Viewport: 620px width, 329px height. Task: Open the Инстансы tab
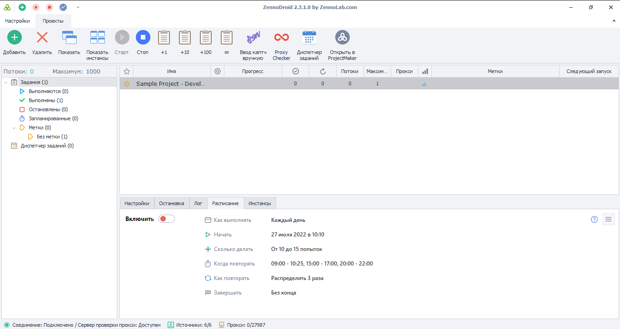coord(260,203)
